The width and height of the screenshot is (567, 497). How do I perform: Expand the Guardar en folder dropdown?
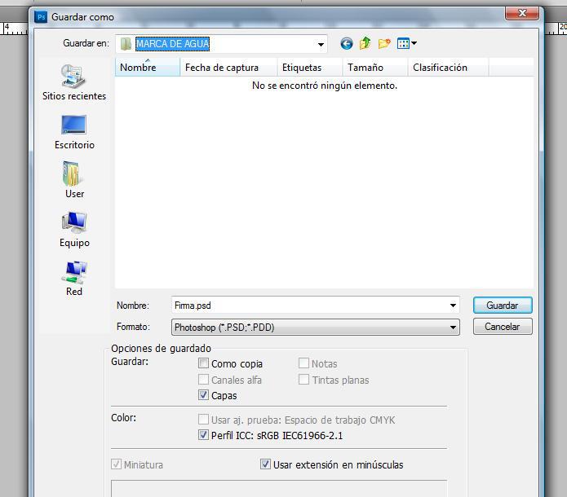321,45
